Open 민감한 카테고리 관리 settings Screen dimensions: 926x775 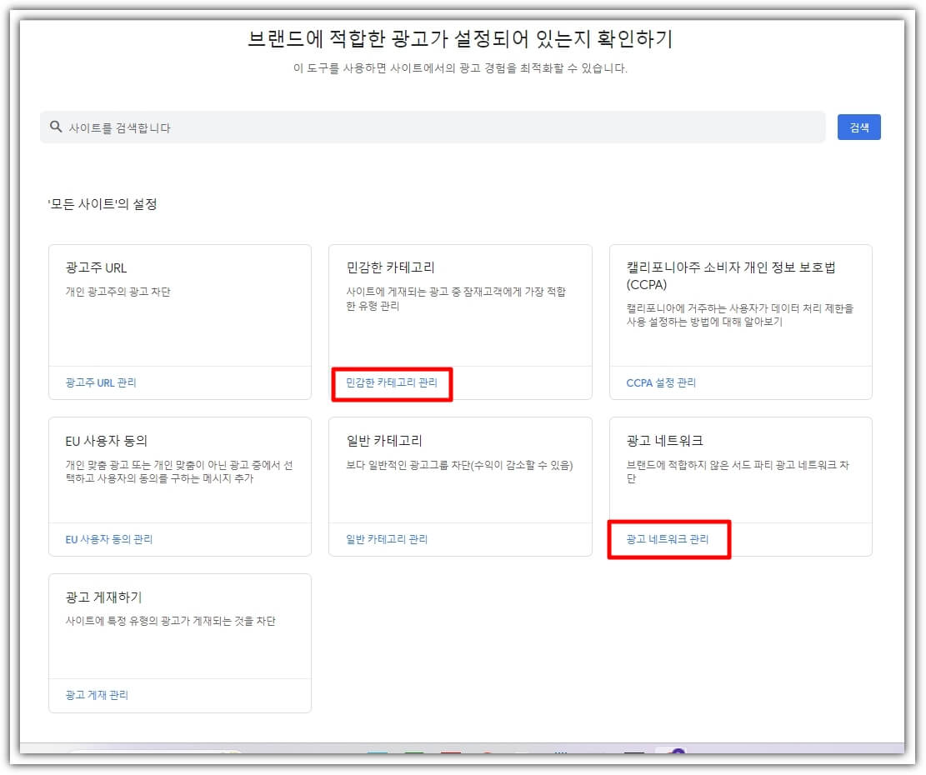pos(391,382)
